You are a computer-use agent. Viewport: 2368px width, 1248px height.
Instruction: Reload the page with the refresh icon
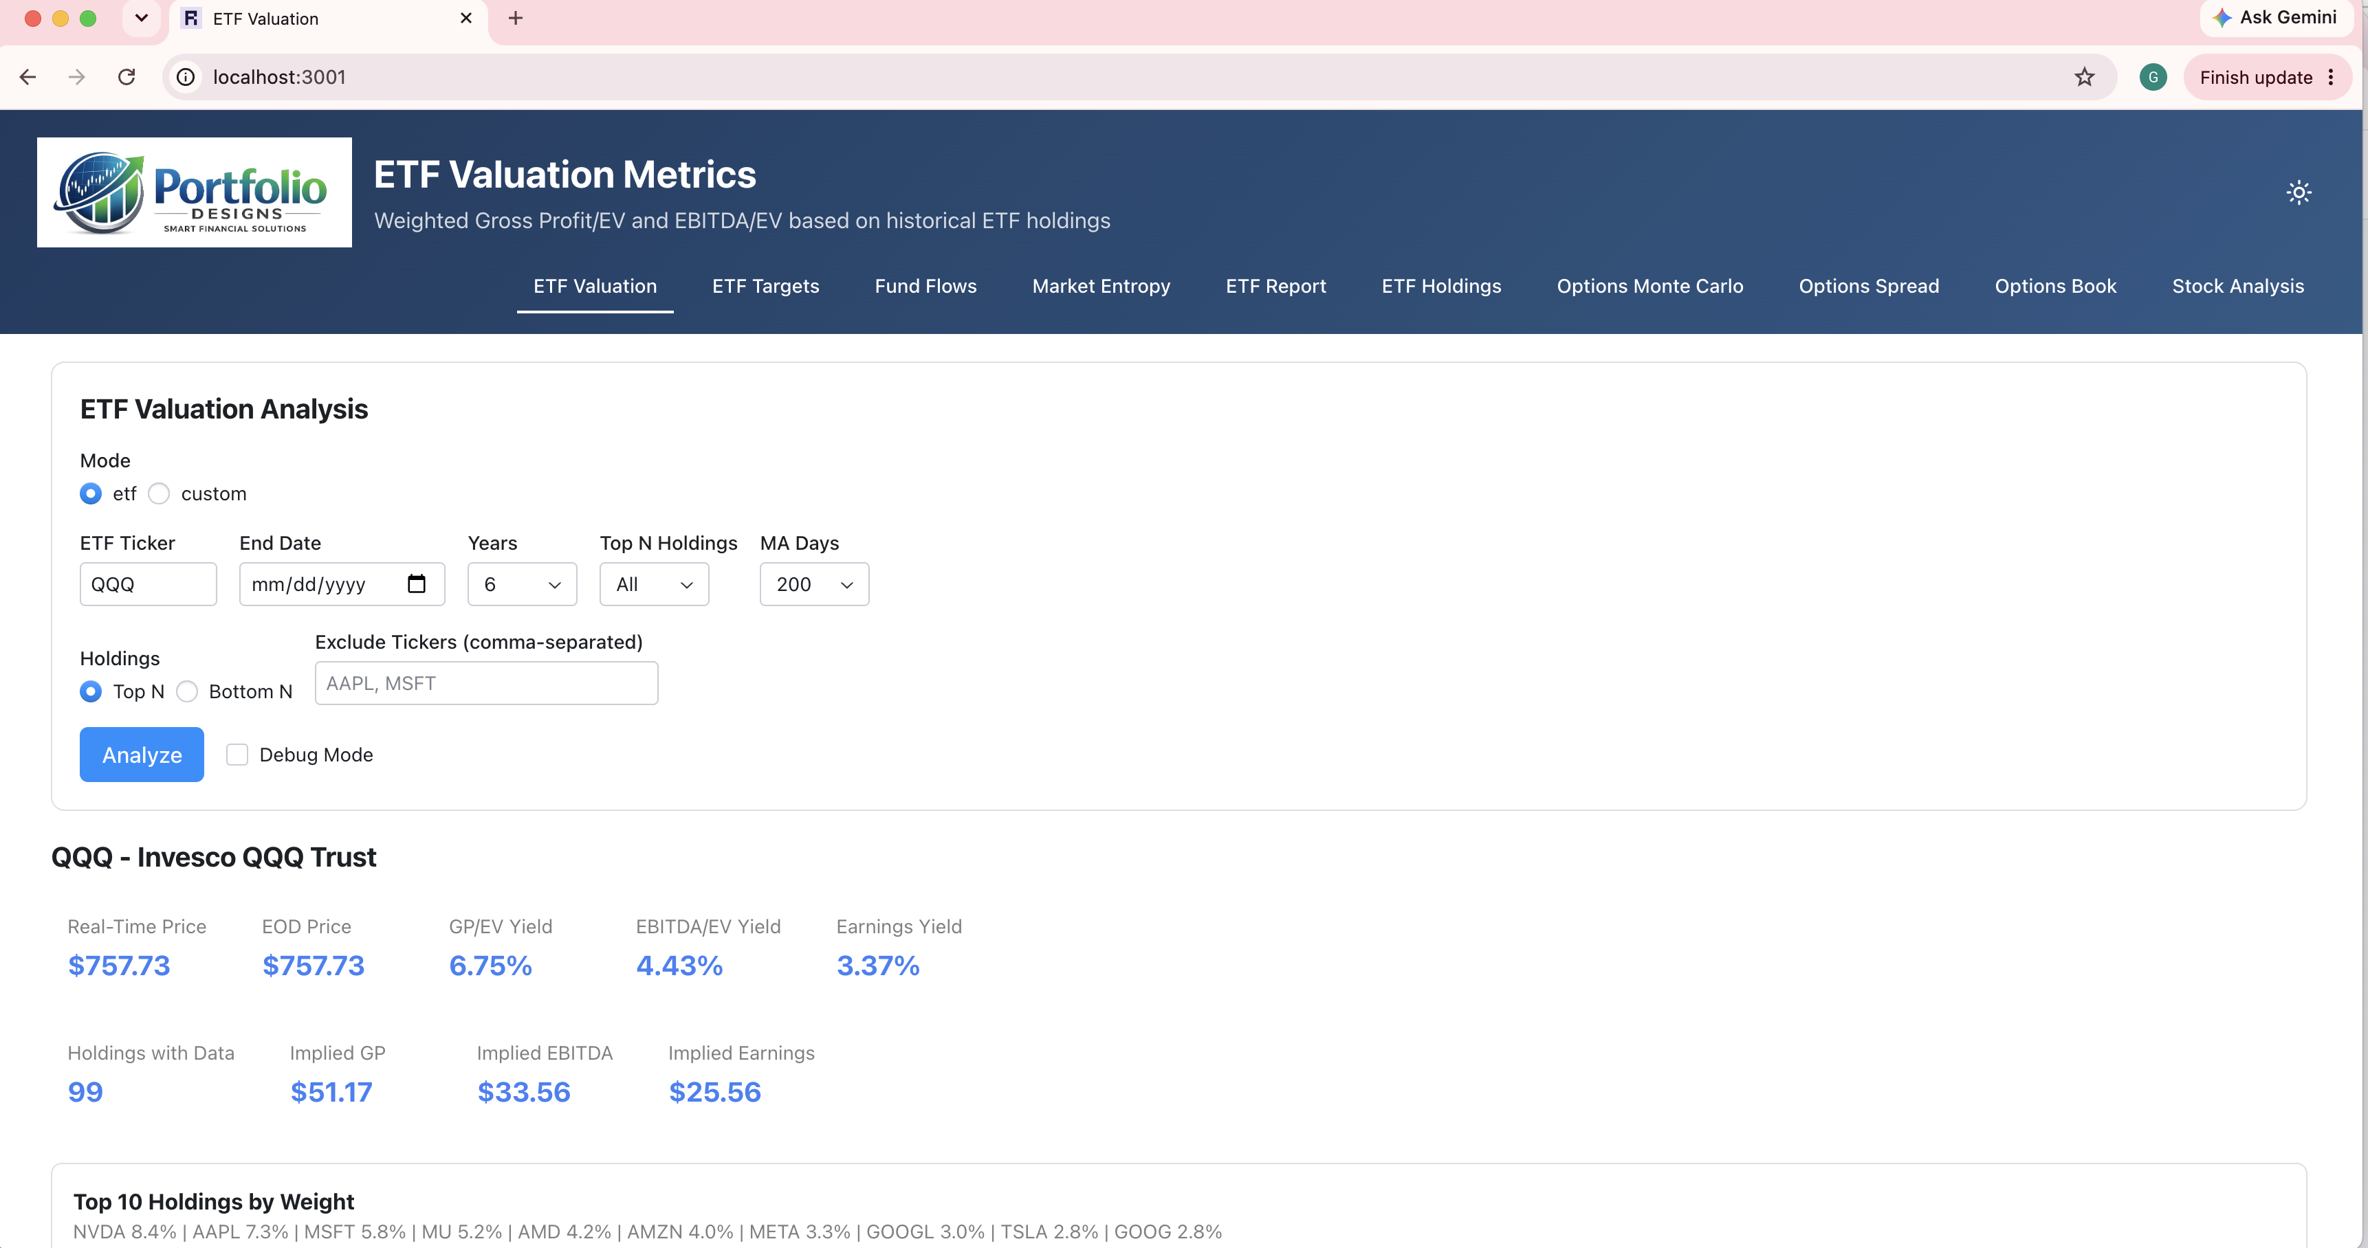tap(127, 77)
